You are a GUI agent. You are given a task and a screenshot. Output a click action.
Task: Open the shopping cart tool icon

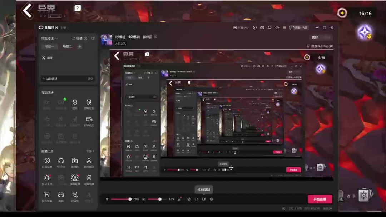point(47,195)
